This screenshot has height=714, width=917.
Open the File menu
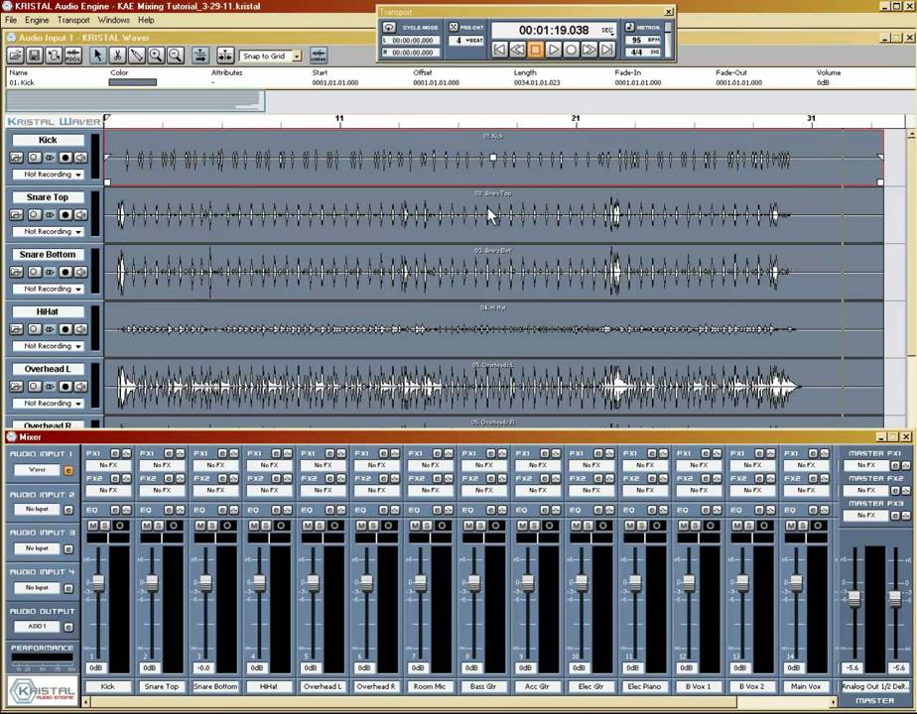(x=11, y=20)
